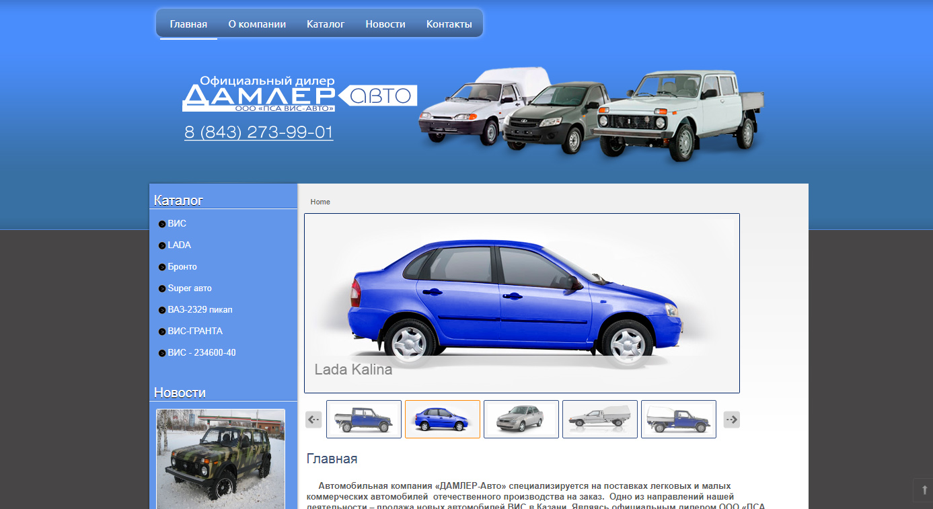Open the О компании page
This screenshot has height=509, width=933.
click(257, 24)
